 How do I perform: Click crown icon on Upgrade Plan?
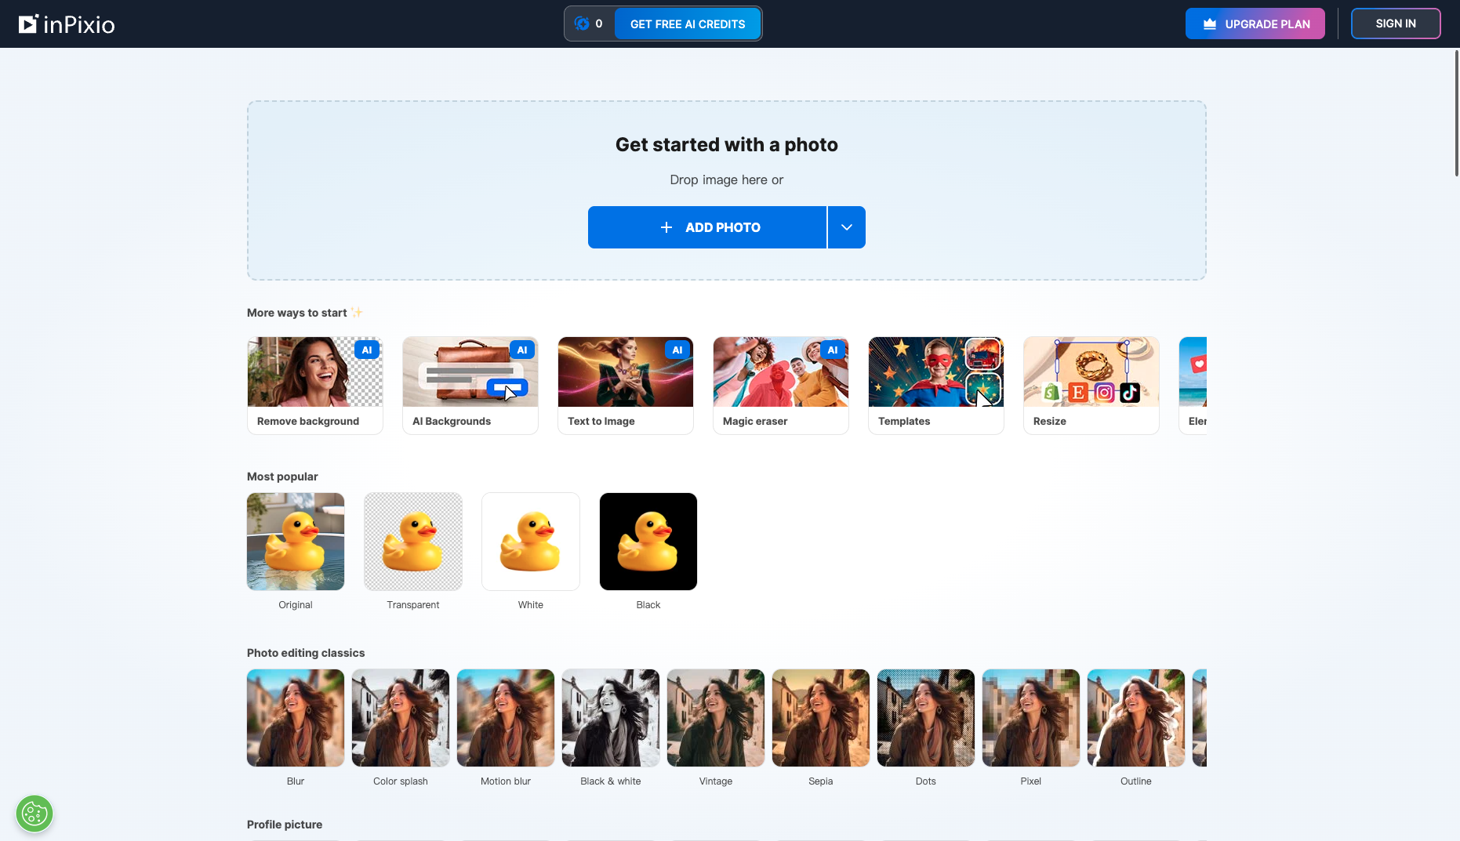pos(1210,24)
